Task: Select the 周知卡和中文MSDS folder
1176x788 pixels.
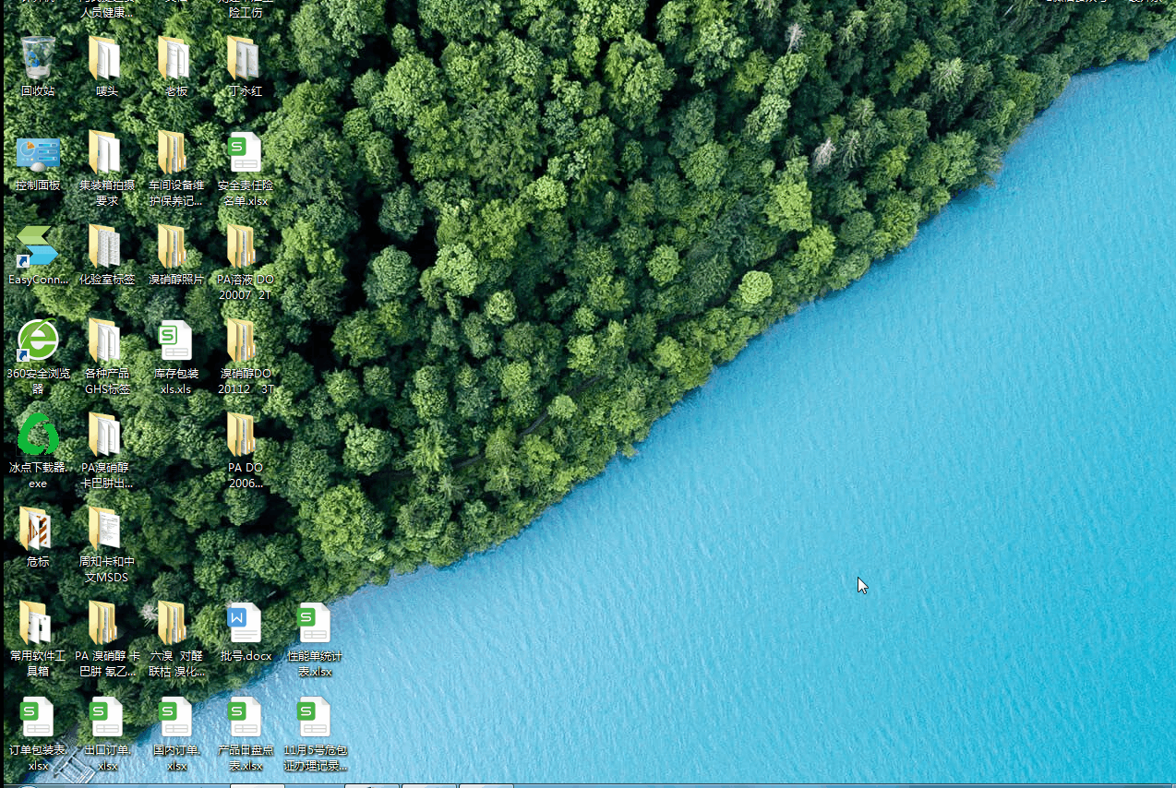Action: click(x=107, y=530)
